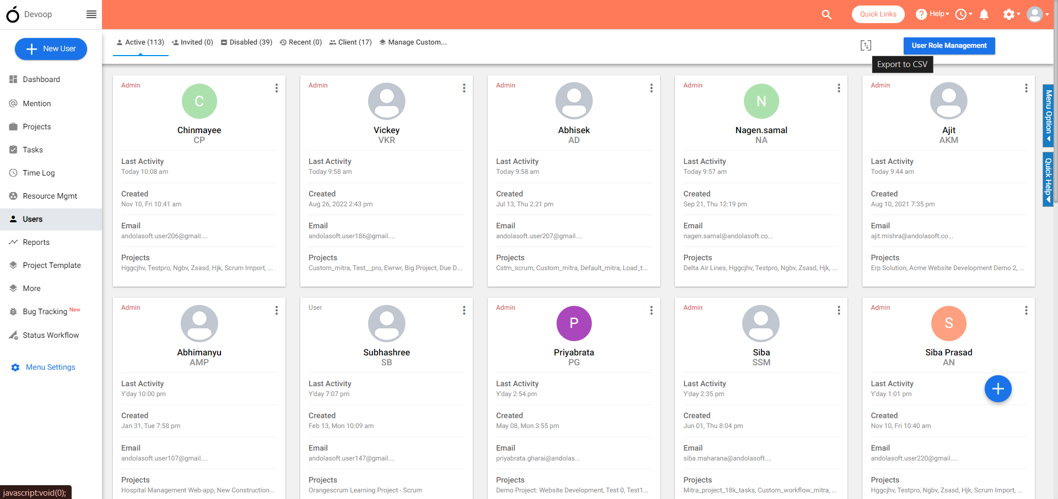Click the Resource Mgmt sidebar icon

pyautogui.click(x=13, y=196)
